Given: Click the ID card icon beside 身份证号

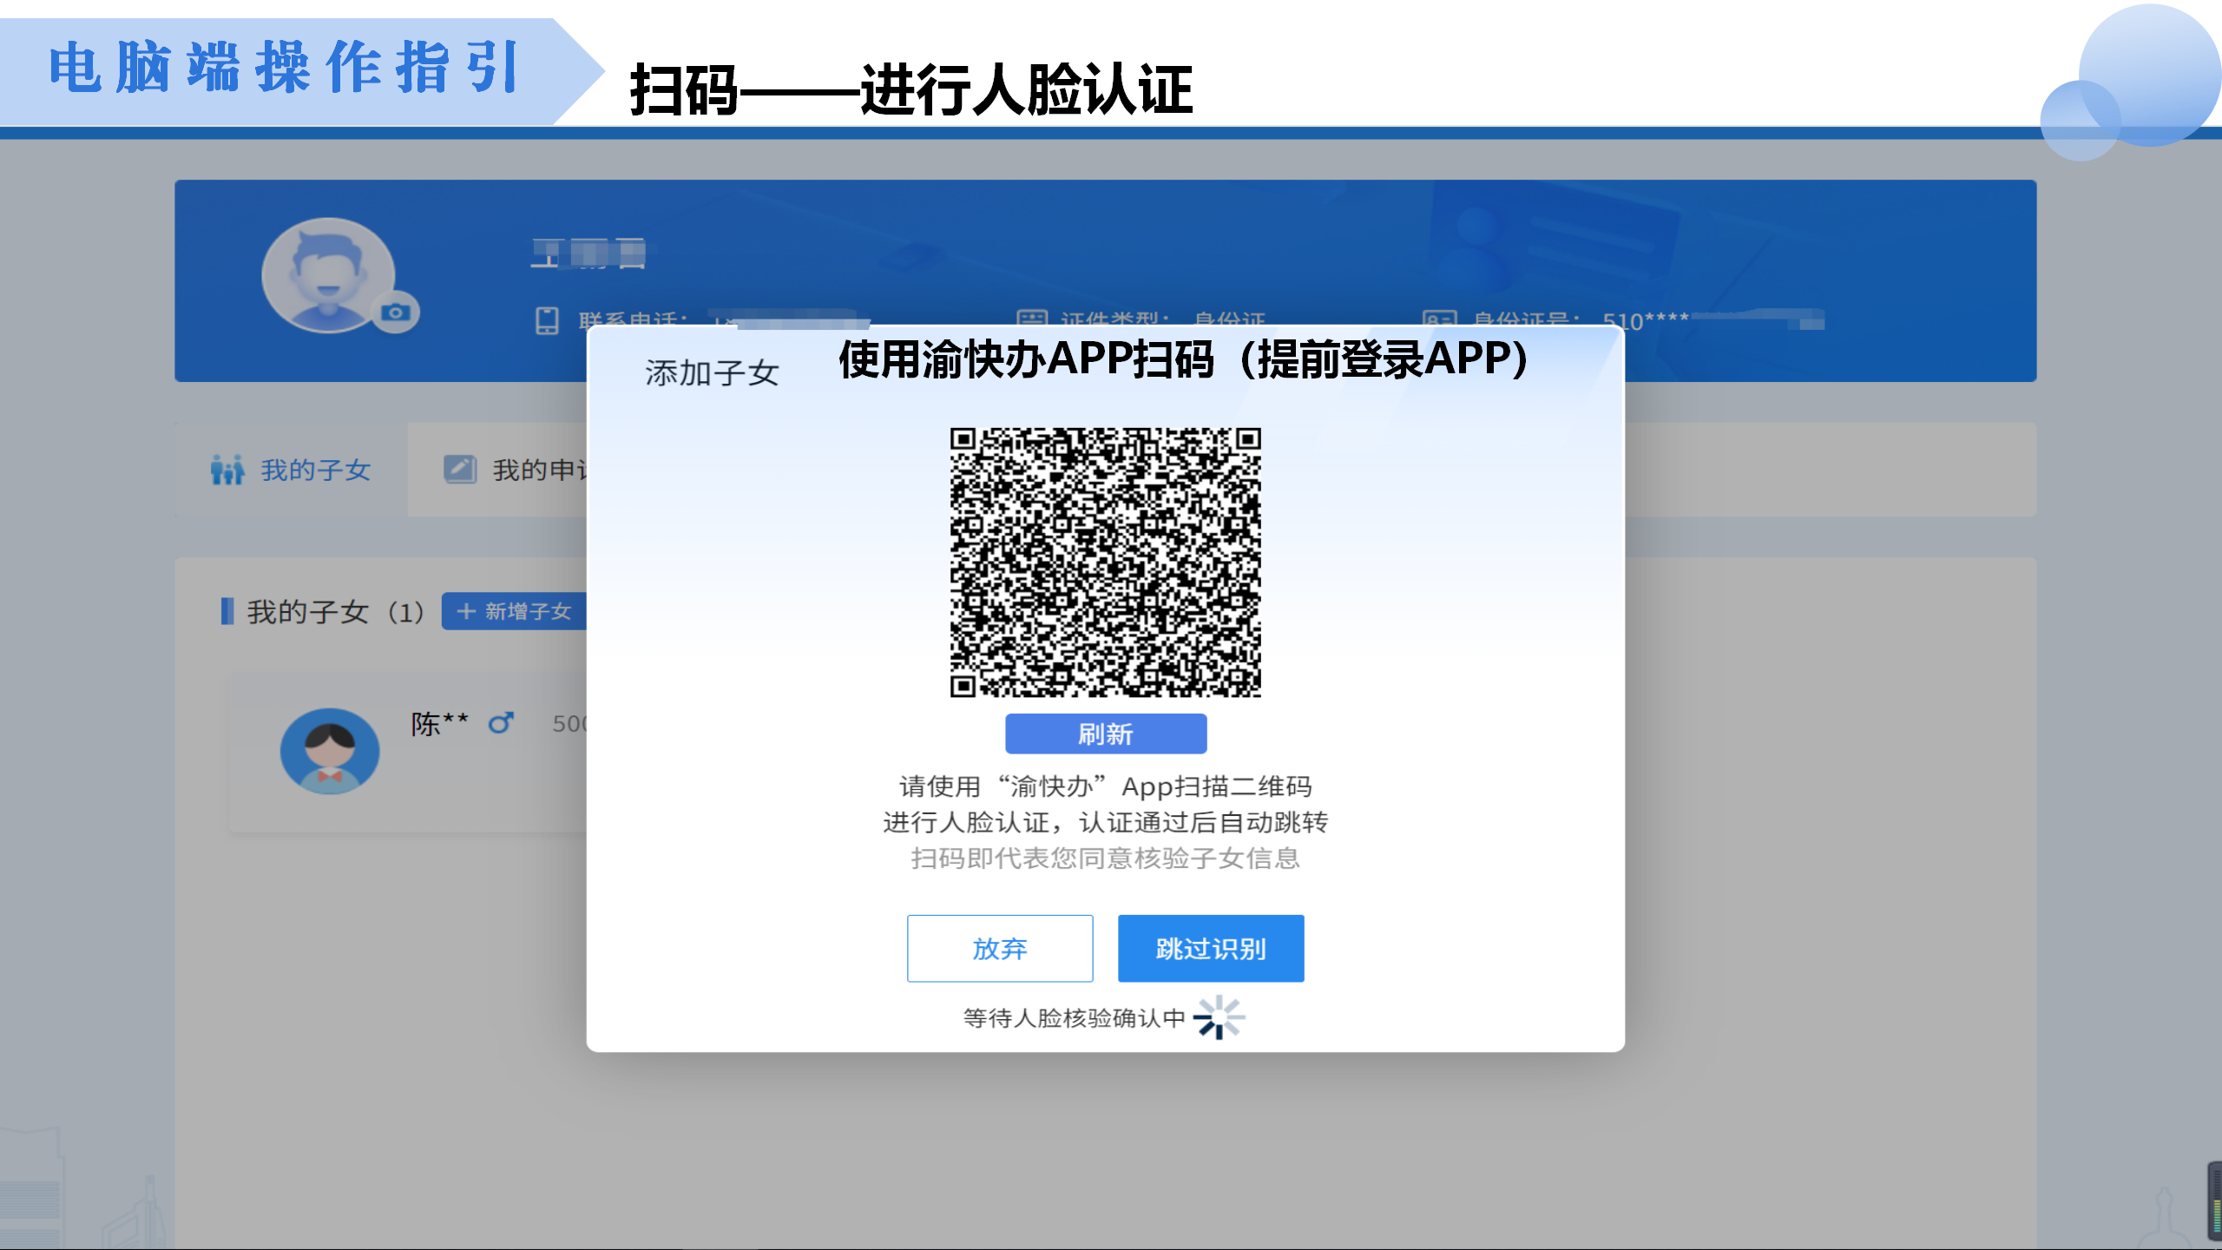Looking at the screenshot, I should point(1439,319).
